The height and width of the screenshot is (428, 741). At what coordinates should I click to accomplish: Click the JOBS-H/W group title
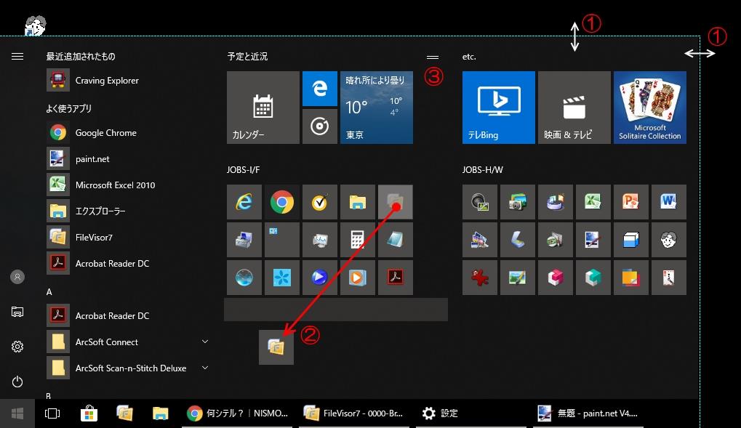(483, 170)
